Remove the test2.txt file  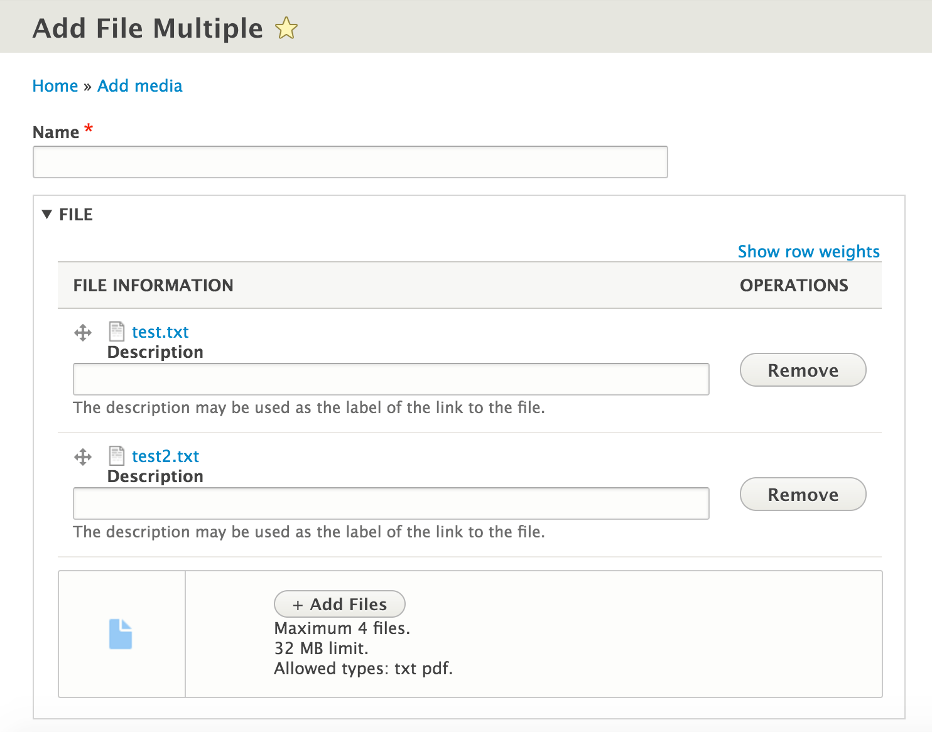[803, 495]
